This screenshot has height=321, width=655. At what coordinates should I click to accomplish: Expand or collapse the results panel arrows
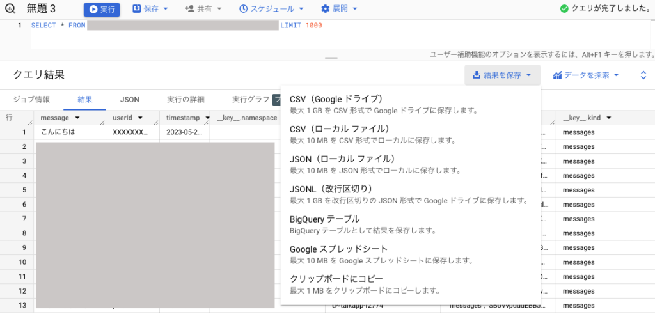[643, 75]
